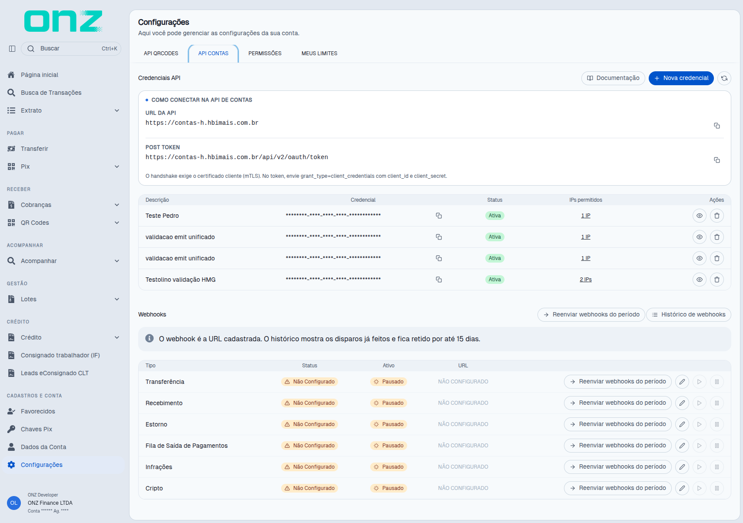Open Favorecidos in the sidebar
Image resolution: width=743 pixels, height=523 pixels.
pyautogui.click(x=63, y=411)
